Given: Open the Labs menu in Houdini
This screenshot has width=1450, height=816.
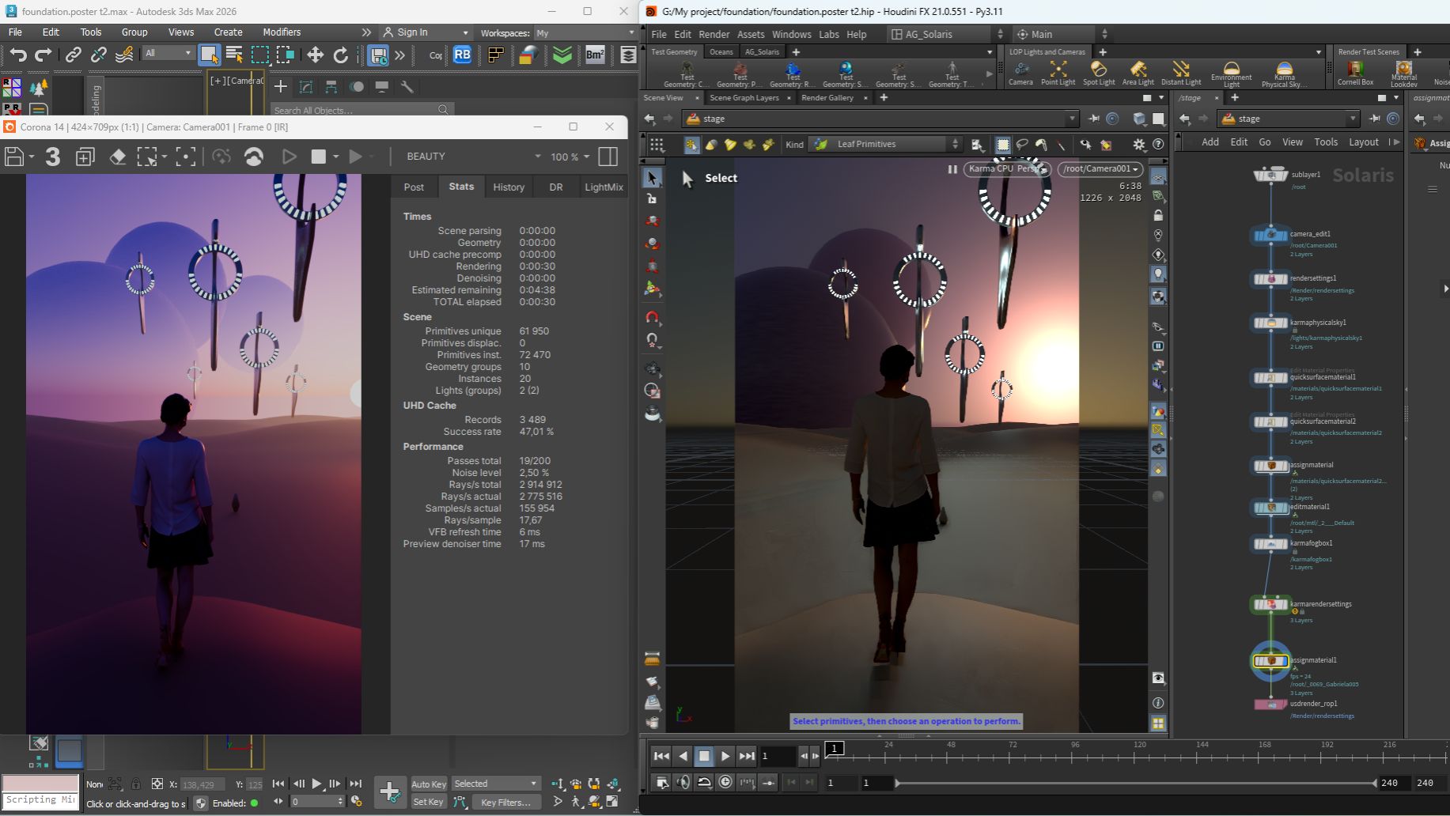Looking at the screenshot, I should pyautogui.click(x=828, y=34).
